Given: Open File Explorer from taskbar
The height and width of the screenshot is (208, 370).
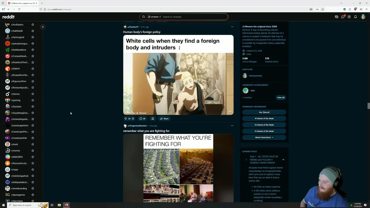Looking at the screenshot, I should [x=59, y=205].
